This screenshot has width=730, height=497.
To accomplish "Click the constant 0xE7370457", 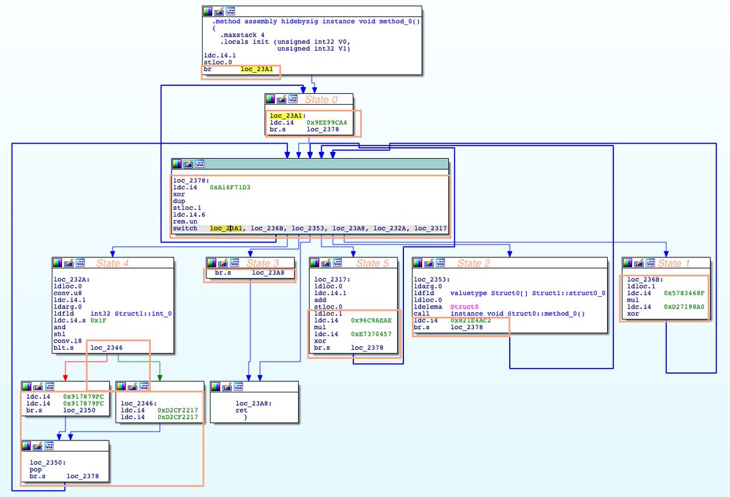I will [371, 334].
